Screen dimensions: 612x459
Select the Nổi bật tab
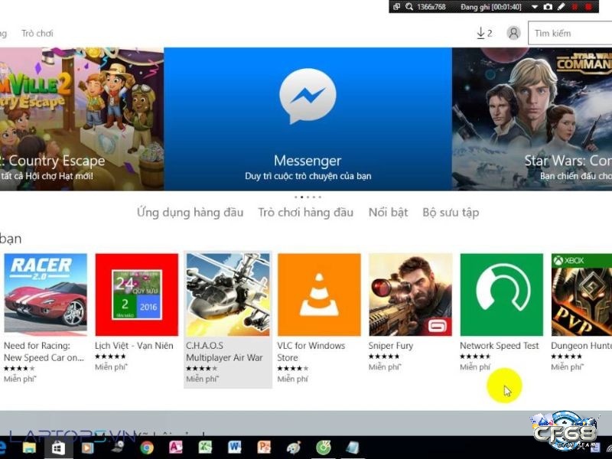388,213
